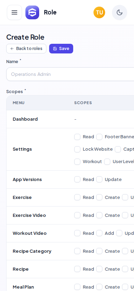The image size is (134, 291).
Task: Check the Settings Read checkbox
Action: tap(77, 137)
